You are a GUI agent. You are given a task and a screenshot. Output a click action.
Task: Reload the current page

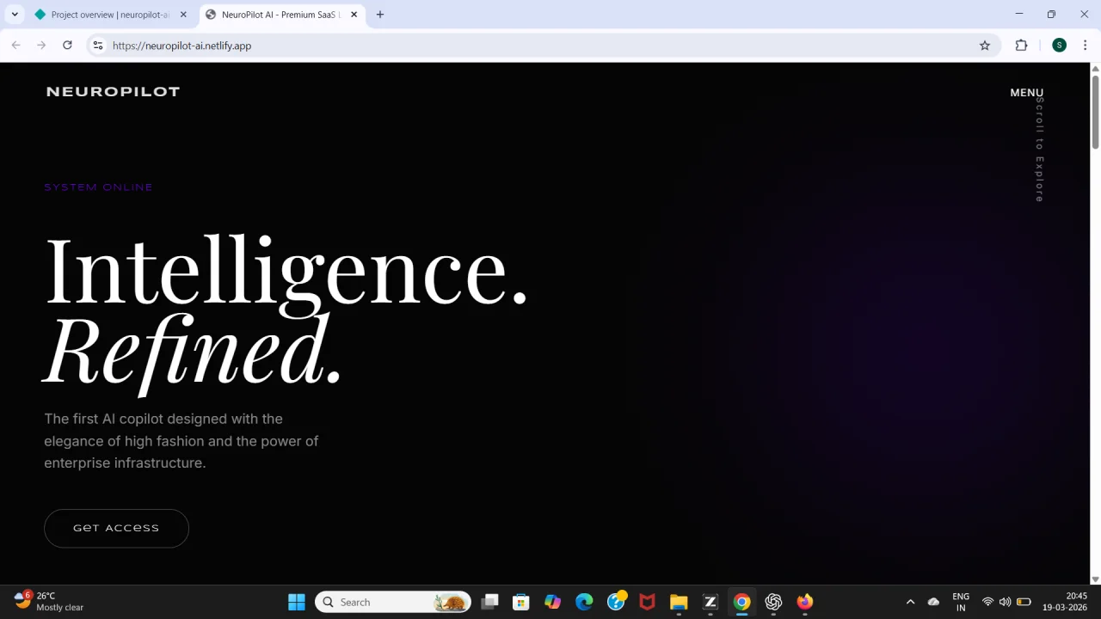67,46
